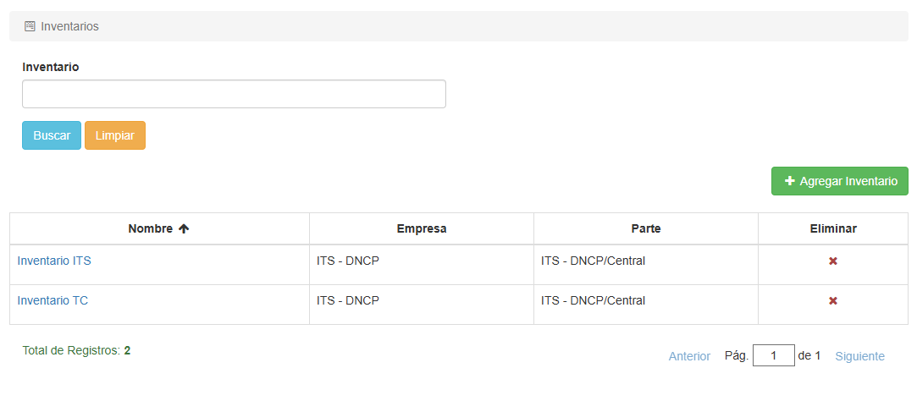Delete the Inventario TC row
Screen dimensions: 917x401
point(832,301)
